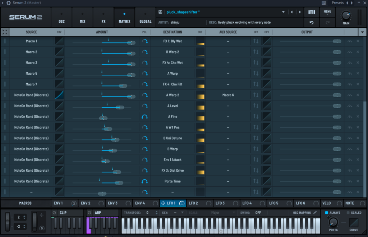The width and height of the screenshot is (368, 237).
Task: Open the preset browser icon beside preset name
Action: point(160,11)
